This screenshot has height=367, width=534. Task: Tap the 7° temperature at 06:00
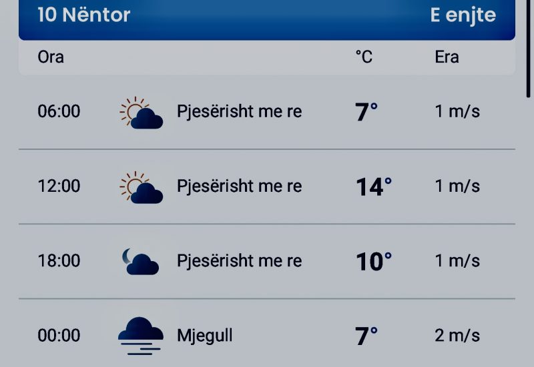click(366, 112)
